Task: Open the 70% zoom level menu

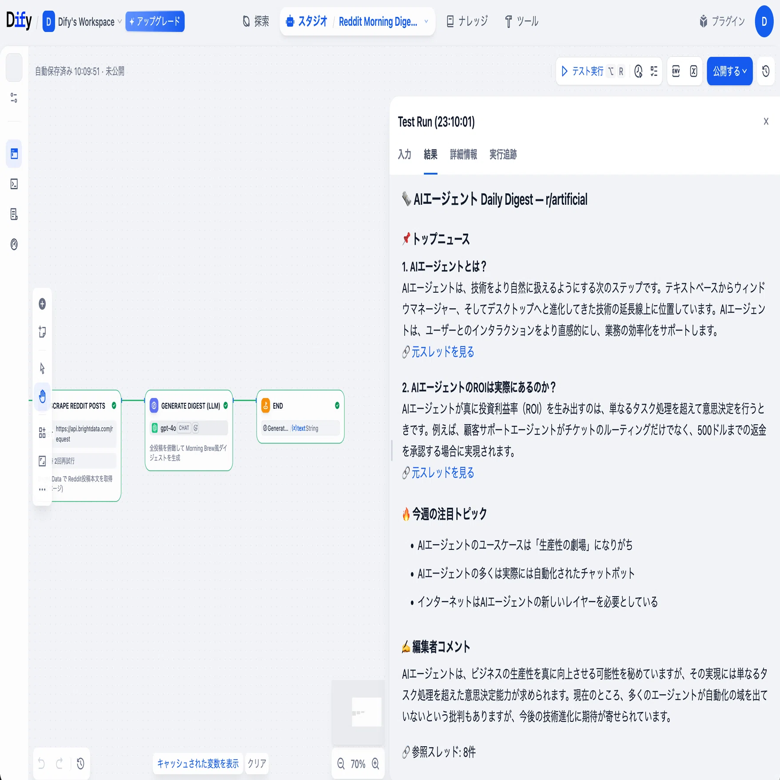Action: pyautogui.click(x=358, y=764)
